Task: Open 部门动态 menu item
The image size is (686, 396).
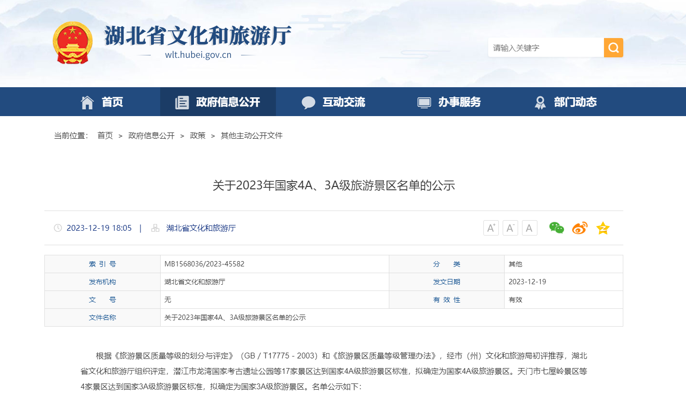Action: (565, 102)
